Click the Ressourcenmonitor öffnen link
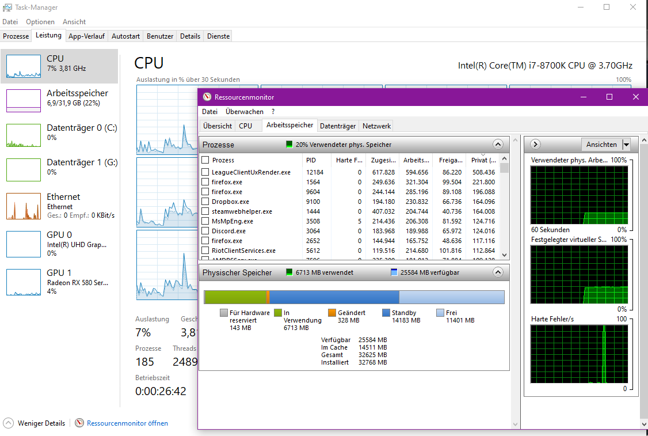 tap(127, 423)
